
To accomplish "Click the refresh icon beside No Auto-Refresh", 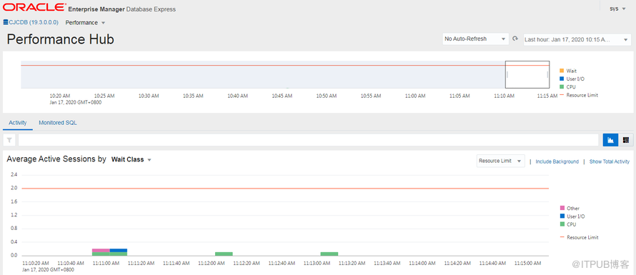I will coord(515,39).
